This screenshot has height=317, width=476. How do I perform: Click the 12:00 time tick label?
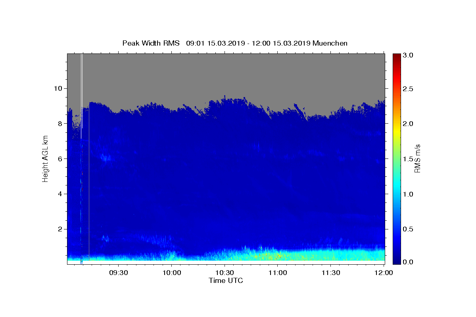pos(383,273)
